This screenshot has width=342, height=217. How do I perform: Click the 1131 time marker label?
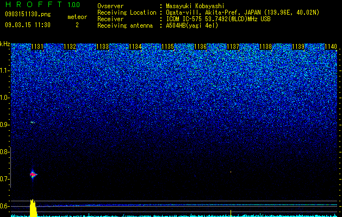coord(38,47)
